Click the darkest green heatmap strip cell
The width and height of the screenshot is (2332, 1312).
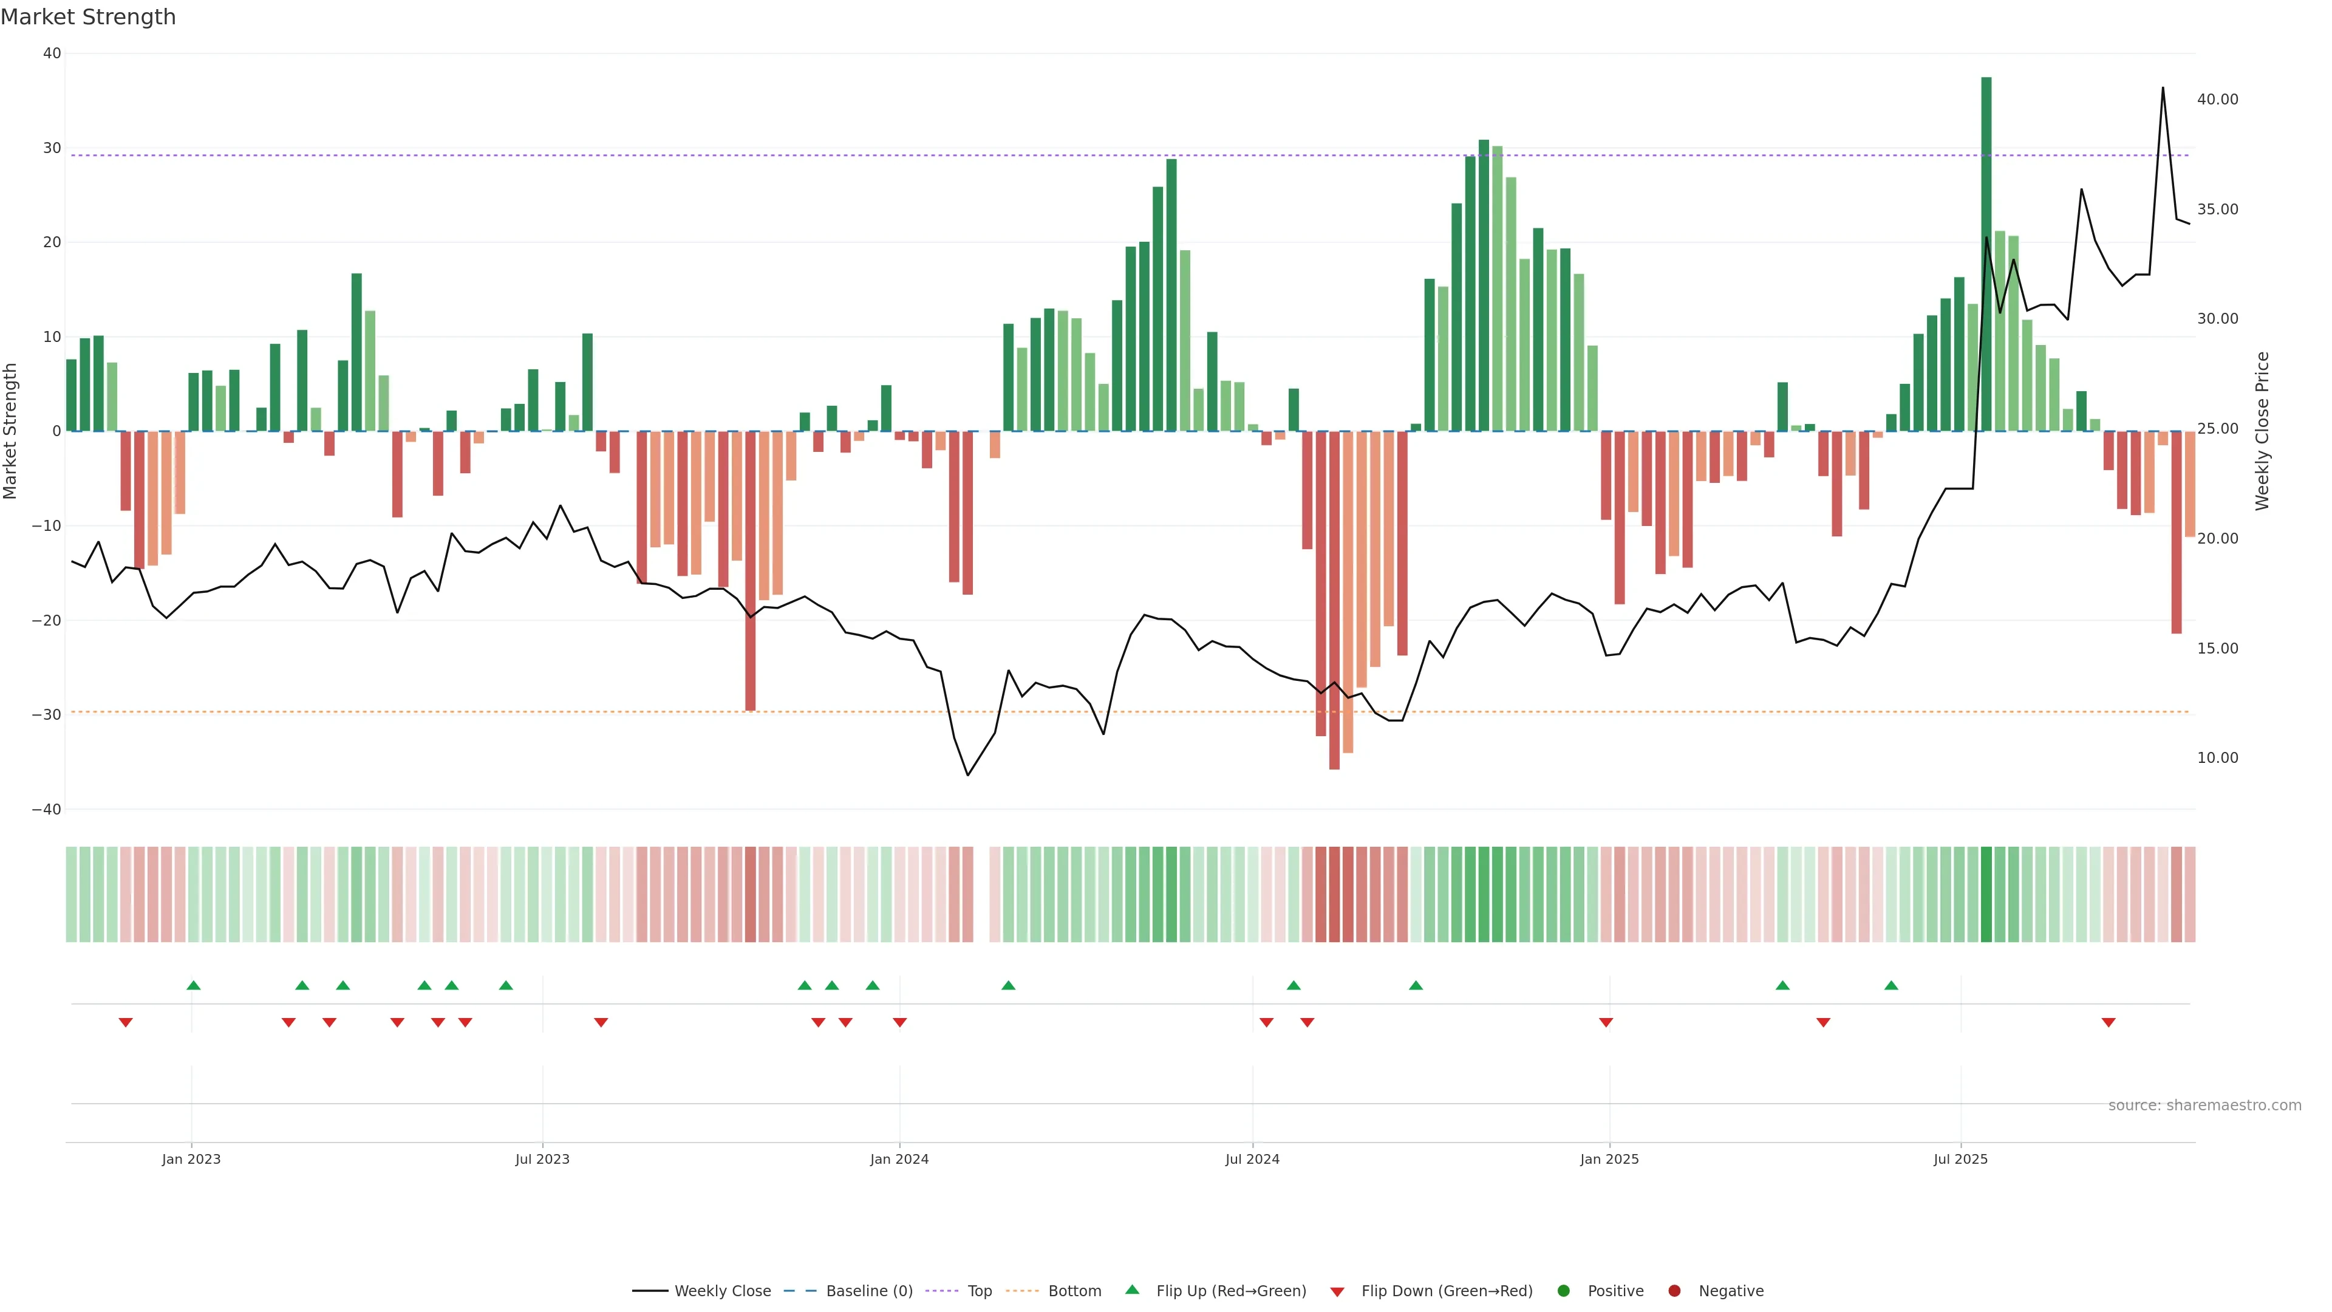[x=1986, y=895]
